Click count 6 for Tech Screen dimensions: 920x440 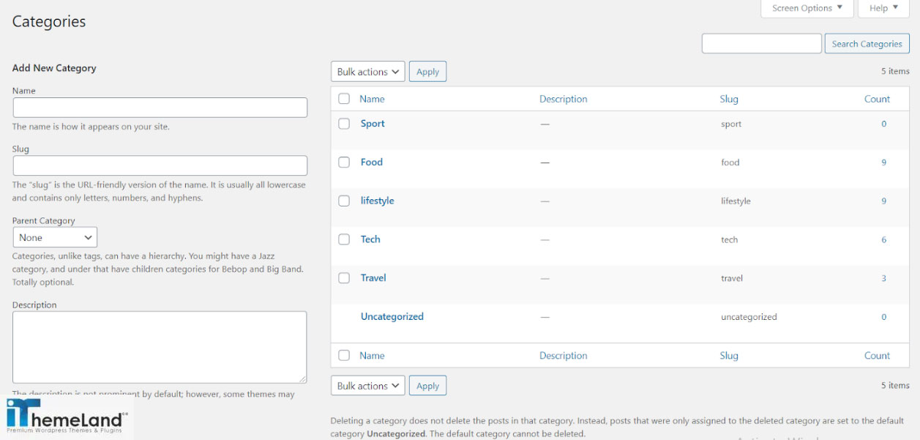(883, 239)
